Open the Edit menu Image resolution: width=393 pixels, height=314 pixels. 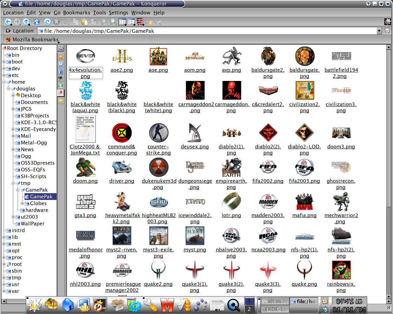[31, 13]
